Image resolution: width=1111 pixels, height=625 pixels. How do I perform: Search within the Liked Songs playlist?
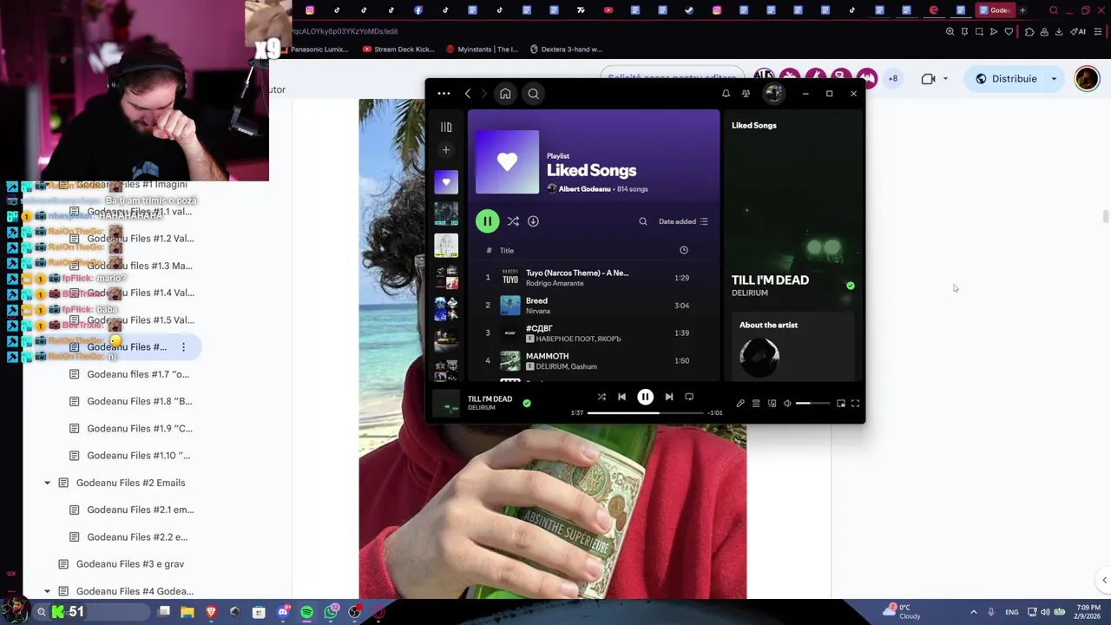pyautogui.click(x=643, y=221)
